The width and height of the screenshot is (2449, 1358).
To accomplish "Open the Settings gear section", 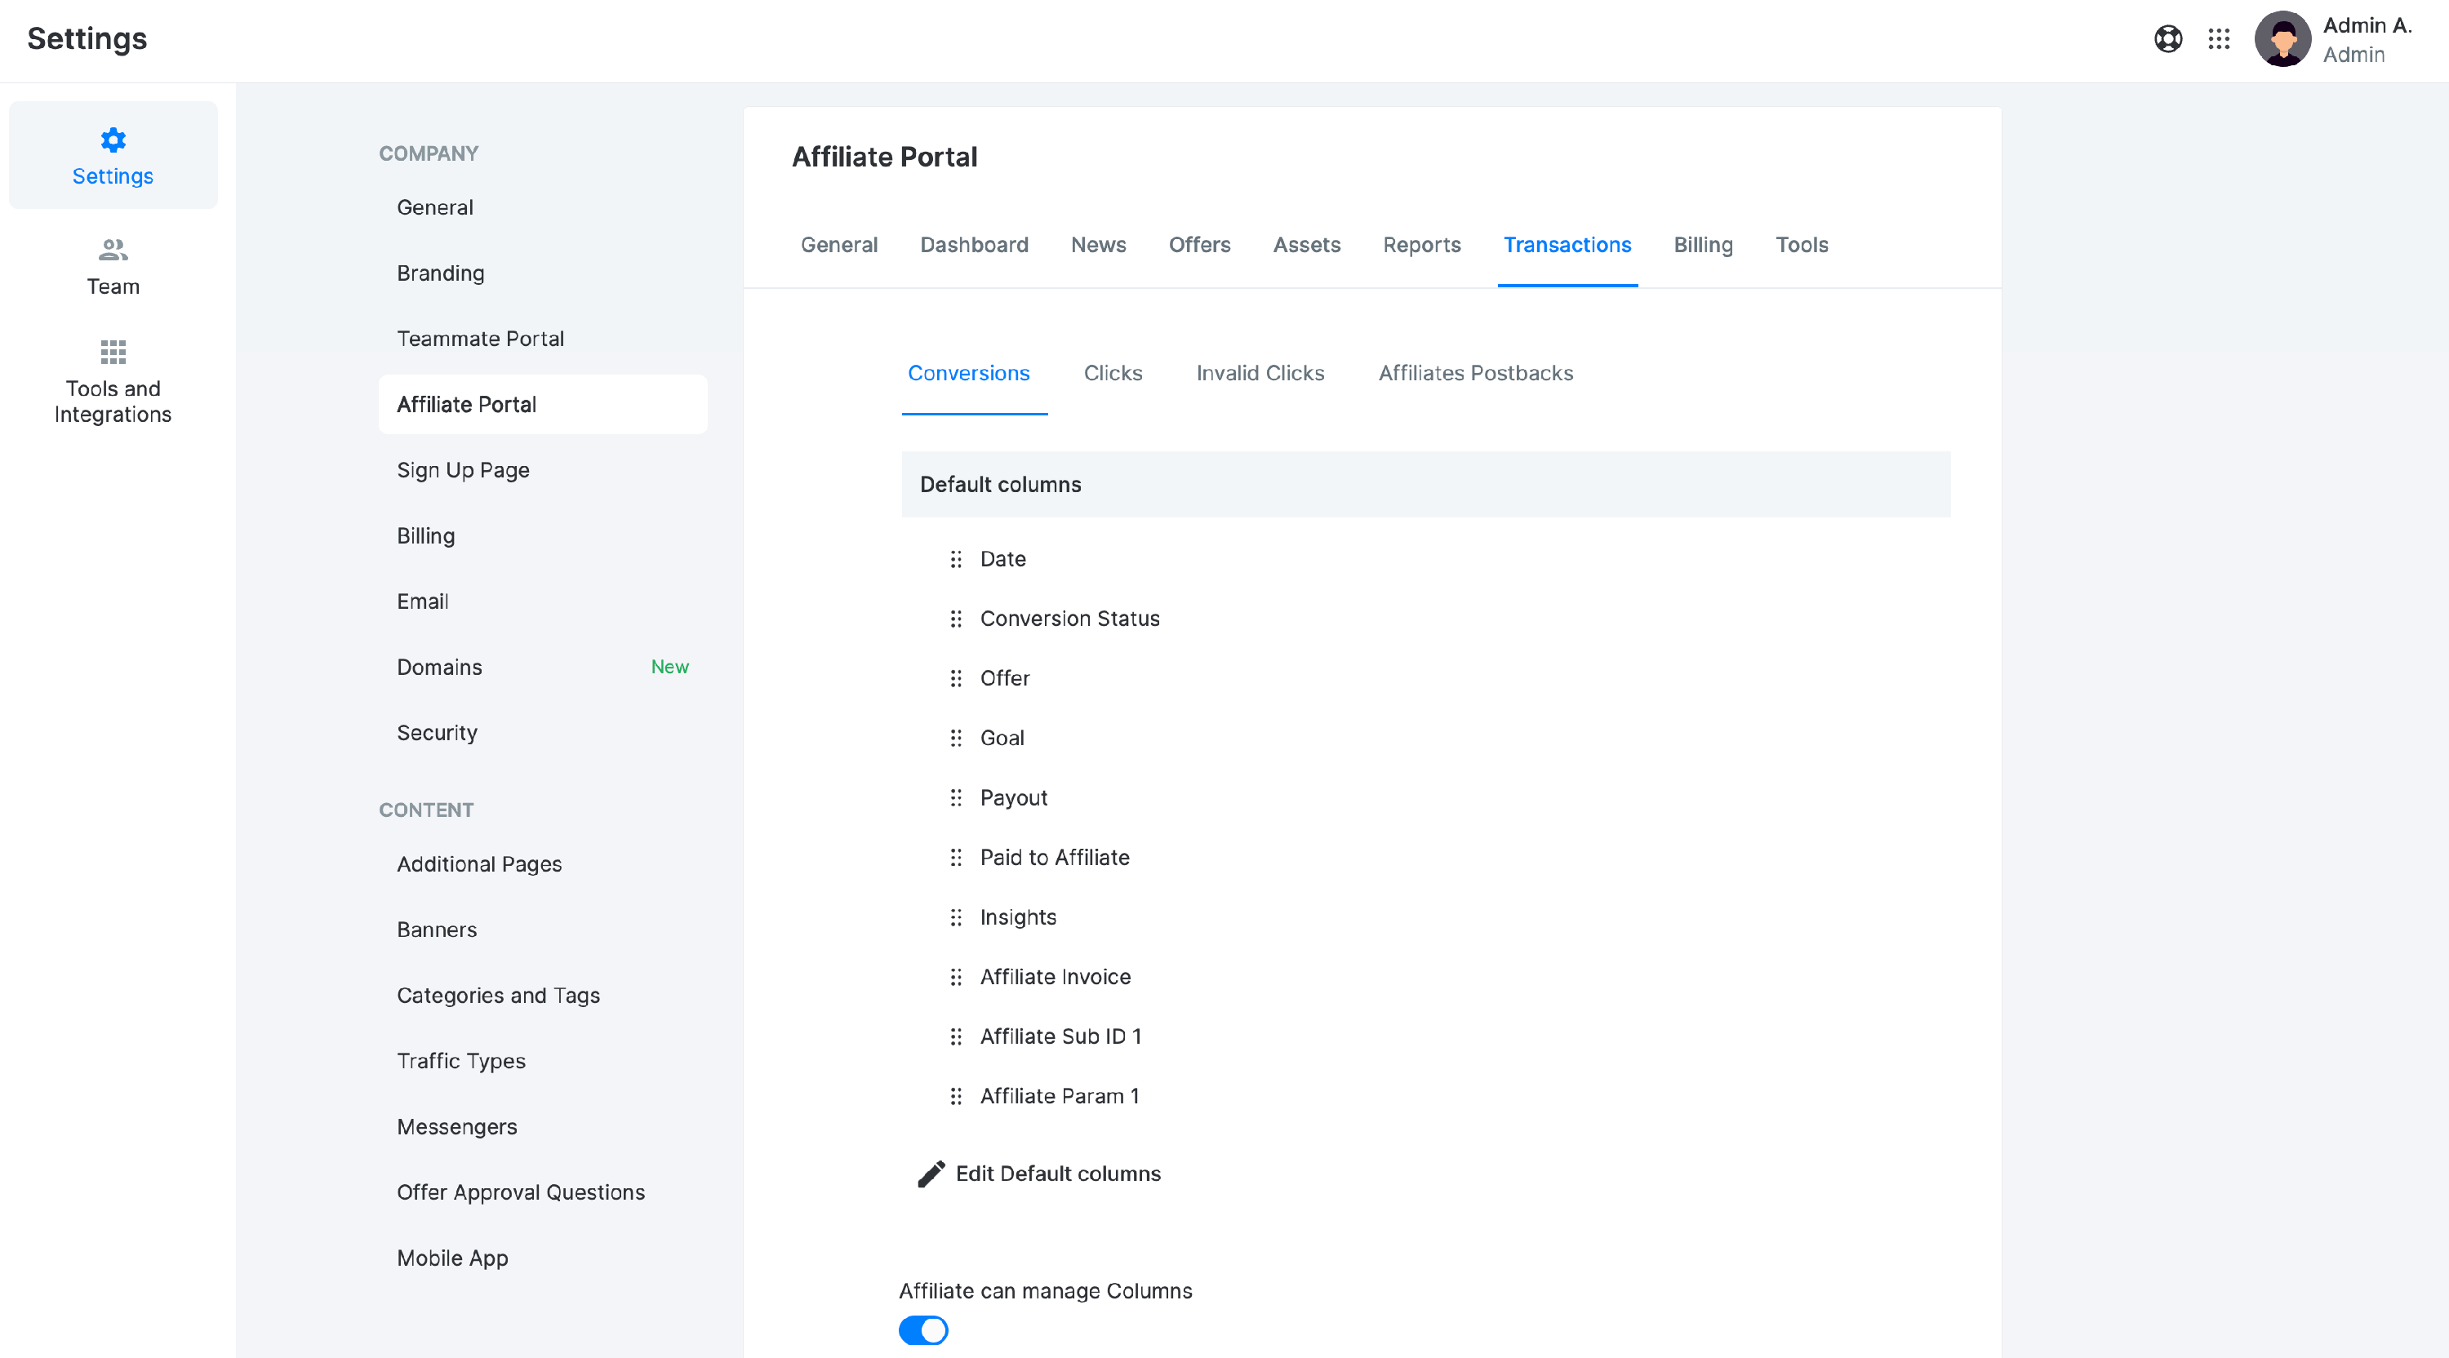I will click(x=112, y=156).
